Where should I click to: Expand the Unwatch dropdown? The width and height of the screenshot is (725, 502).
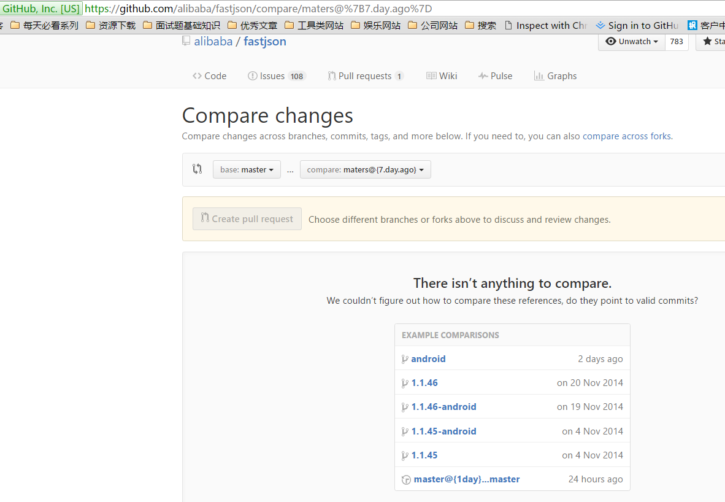coord(632,41)
